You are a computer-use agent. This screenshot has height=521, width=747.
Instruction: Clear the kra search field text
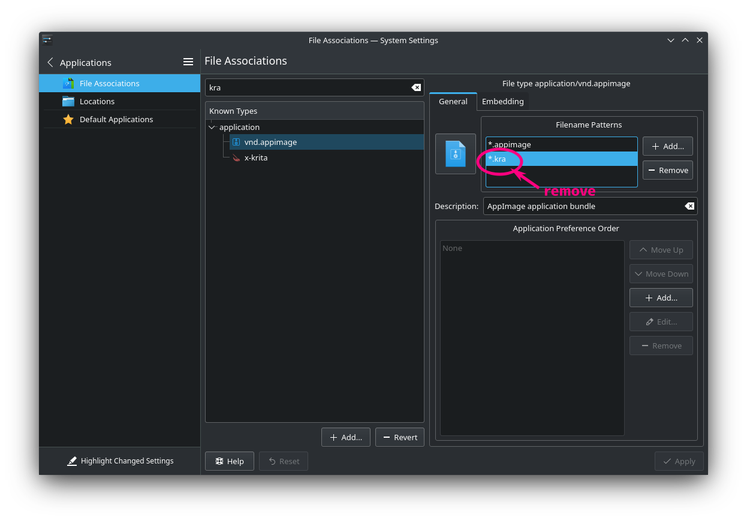coord(415,87)
